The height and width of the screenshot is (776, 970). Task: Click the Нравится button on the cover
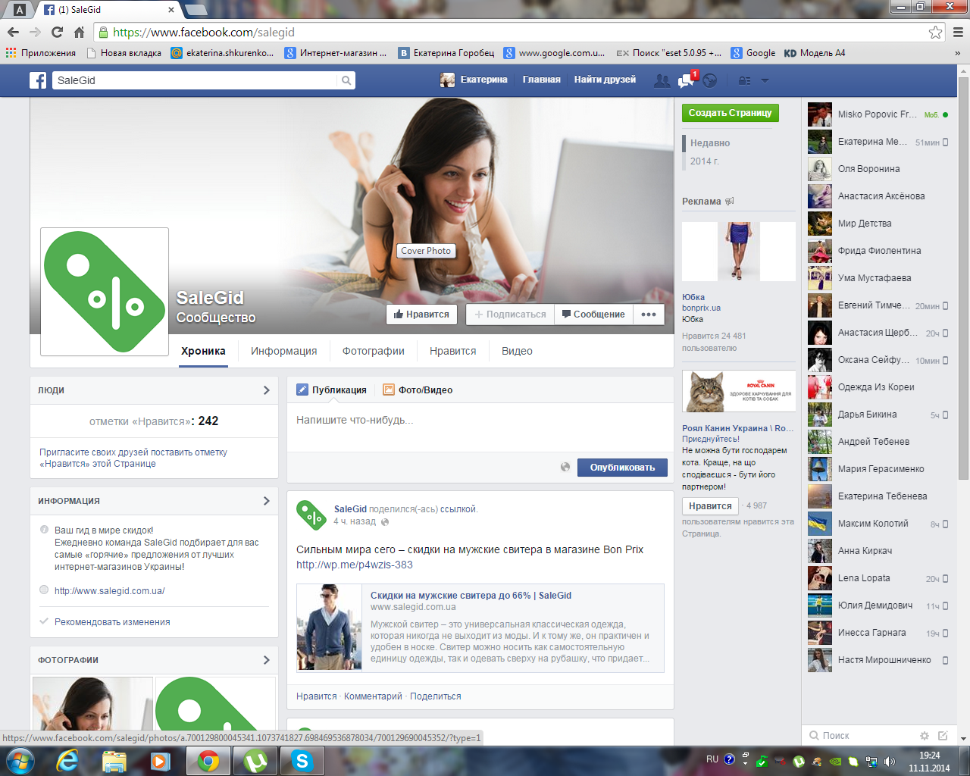coord(421,314)
